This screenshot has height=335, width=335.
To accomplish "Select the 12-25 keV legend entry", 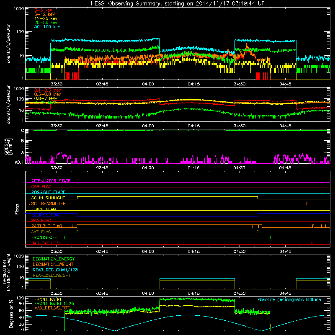I will click(46, 18).
